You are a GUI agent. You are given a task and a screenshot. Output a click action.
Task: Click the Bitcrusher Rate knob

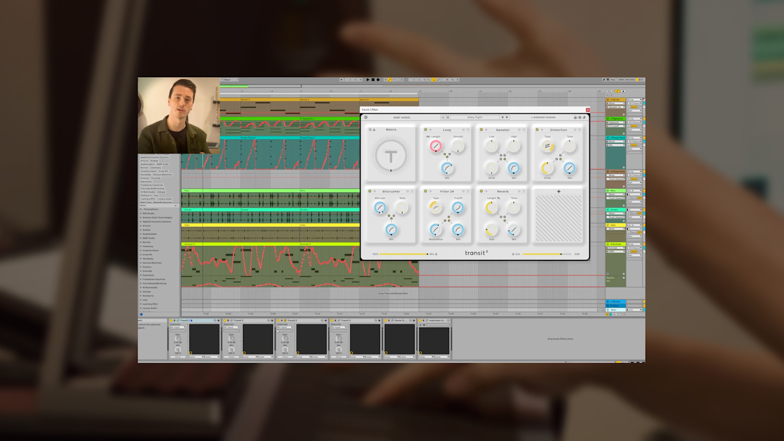point(402,208)
